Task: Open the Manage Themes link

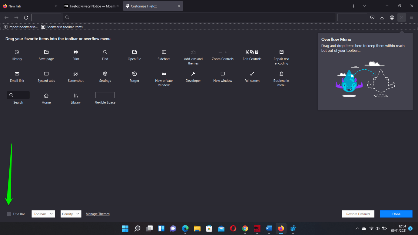Action: coord(98,214)
